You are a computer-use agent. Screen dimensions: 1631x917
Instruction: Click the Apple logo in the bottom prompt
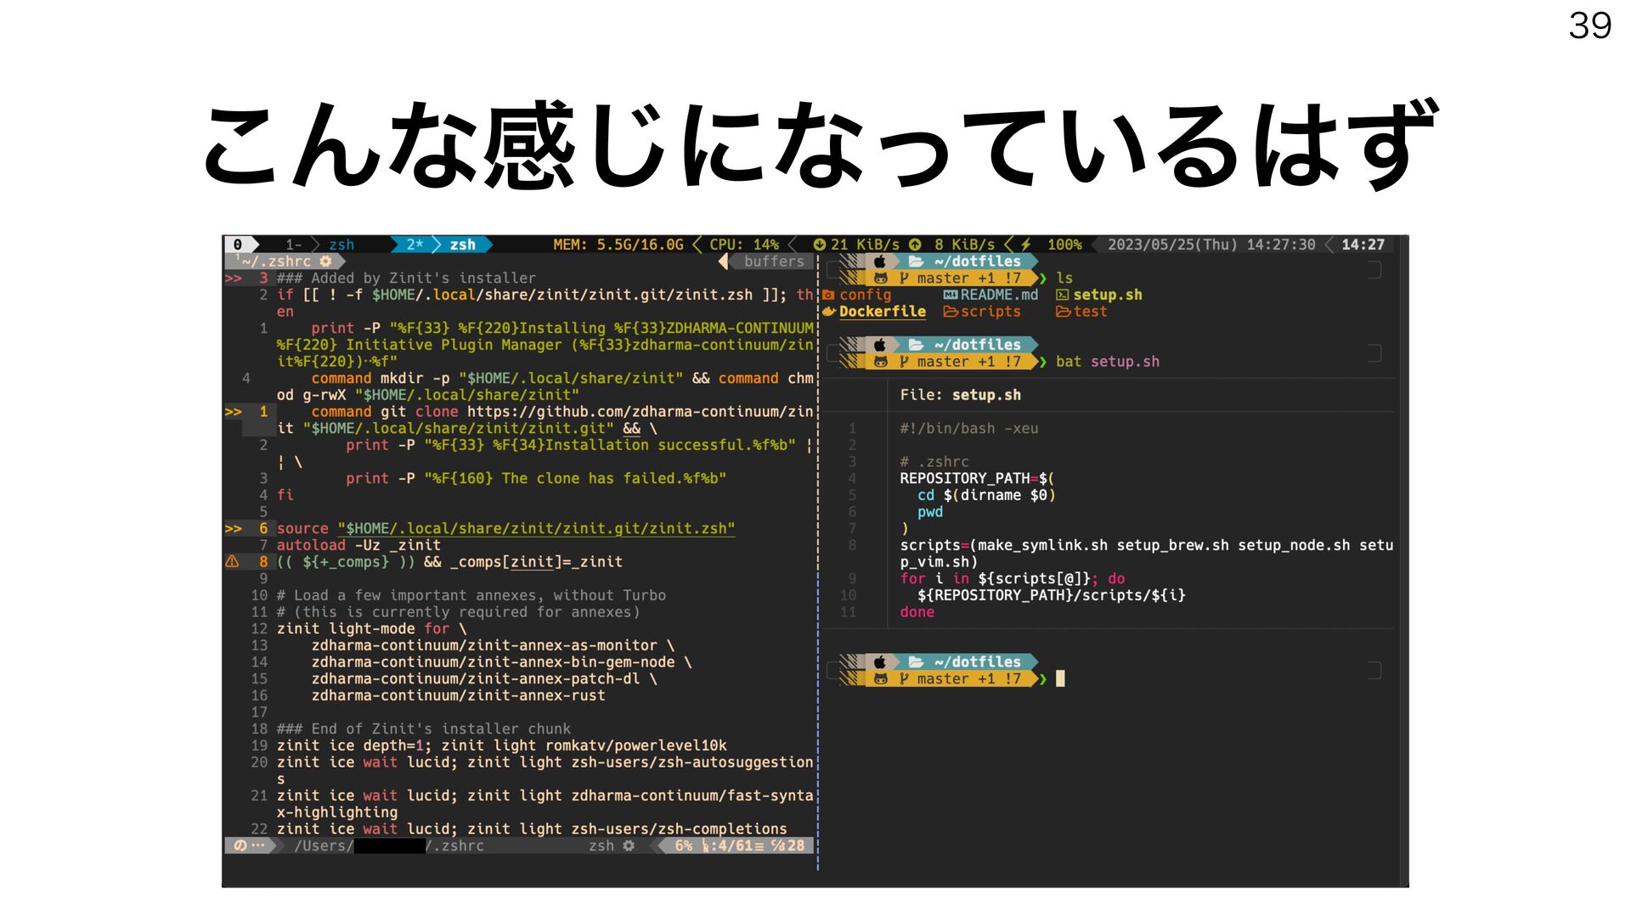(880, 661)
